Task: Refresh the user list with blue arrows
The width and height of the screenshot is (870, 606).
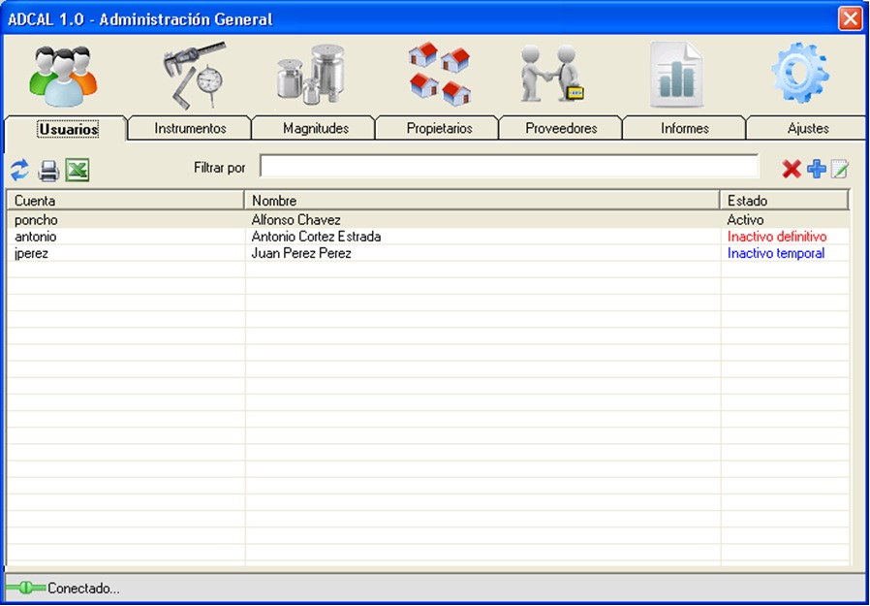Action: pos(19,171)
